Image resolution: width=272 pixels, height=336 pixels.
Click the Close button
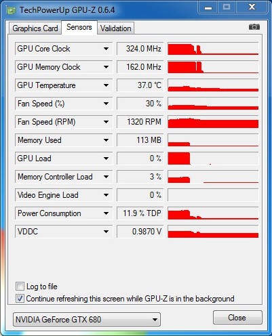(x=237, y=318)
